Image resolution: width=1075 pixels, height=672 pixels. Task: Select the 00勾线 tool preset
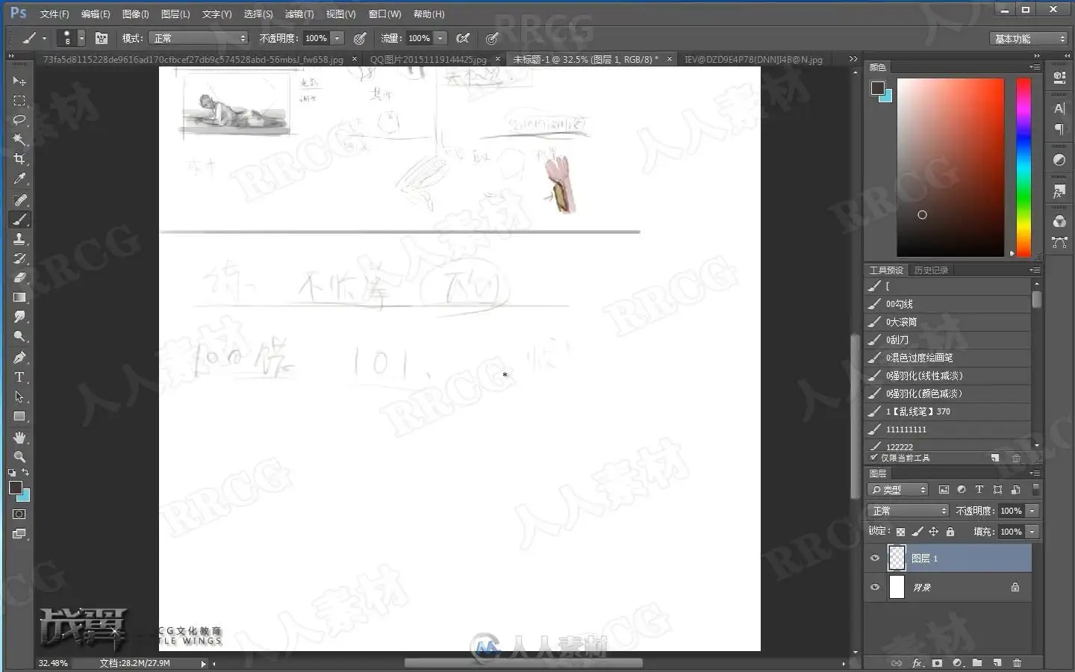(x=948, y=304)
